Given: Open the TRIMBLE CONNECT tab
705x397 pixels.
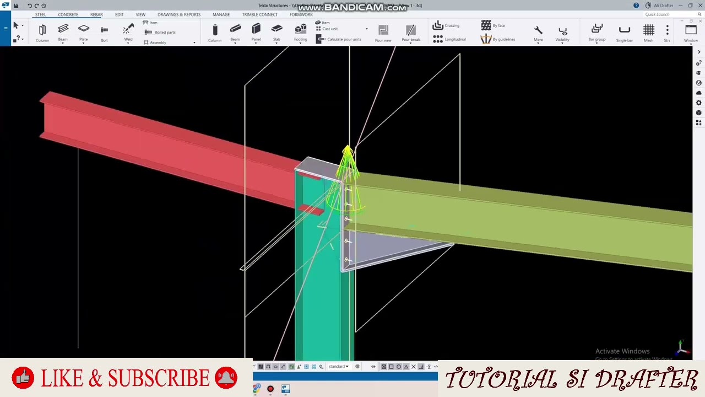Looking at the screenshot, I should pos(260,14).
